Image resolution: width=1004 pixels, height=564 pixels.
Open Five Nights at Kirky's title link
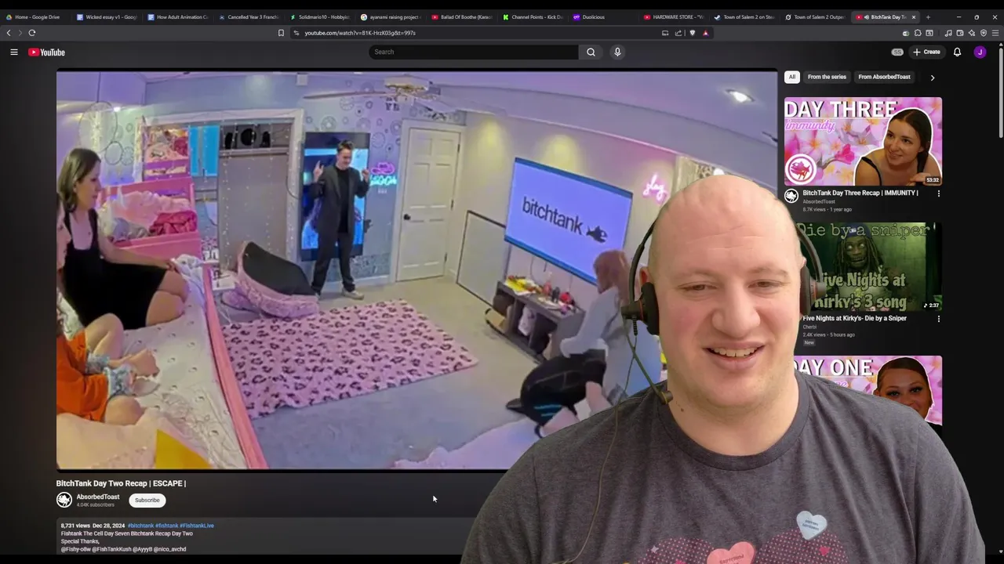point(854,318)
